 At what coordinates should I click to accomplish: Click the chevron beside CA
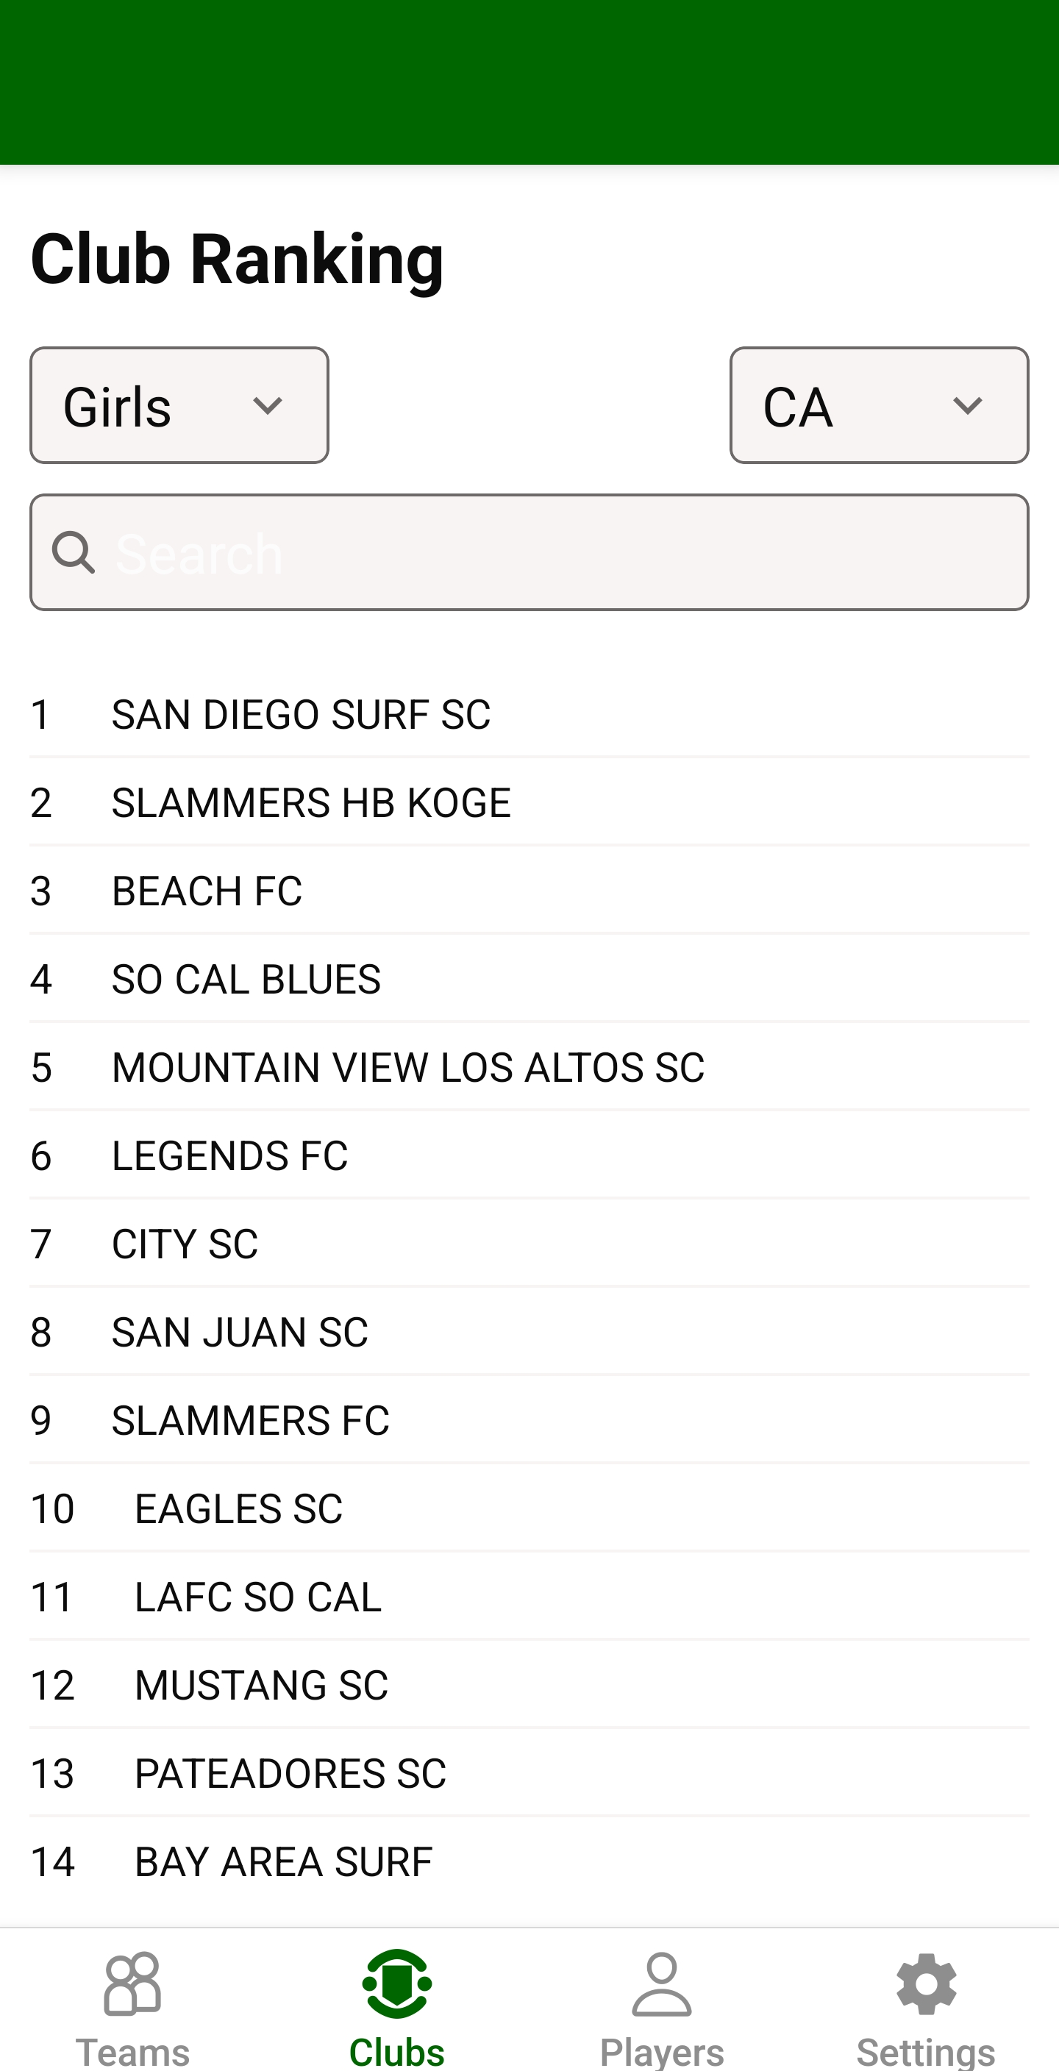tap(966, 405)
